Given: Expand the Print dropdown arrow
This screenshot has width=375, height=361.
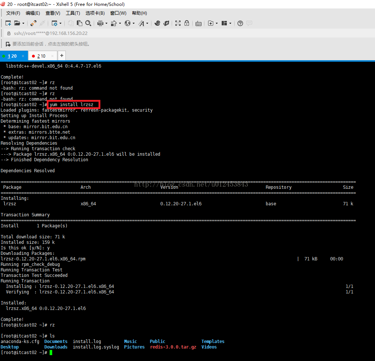Looking at the screenshot, I should point(106,24).
